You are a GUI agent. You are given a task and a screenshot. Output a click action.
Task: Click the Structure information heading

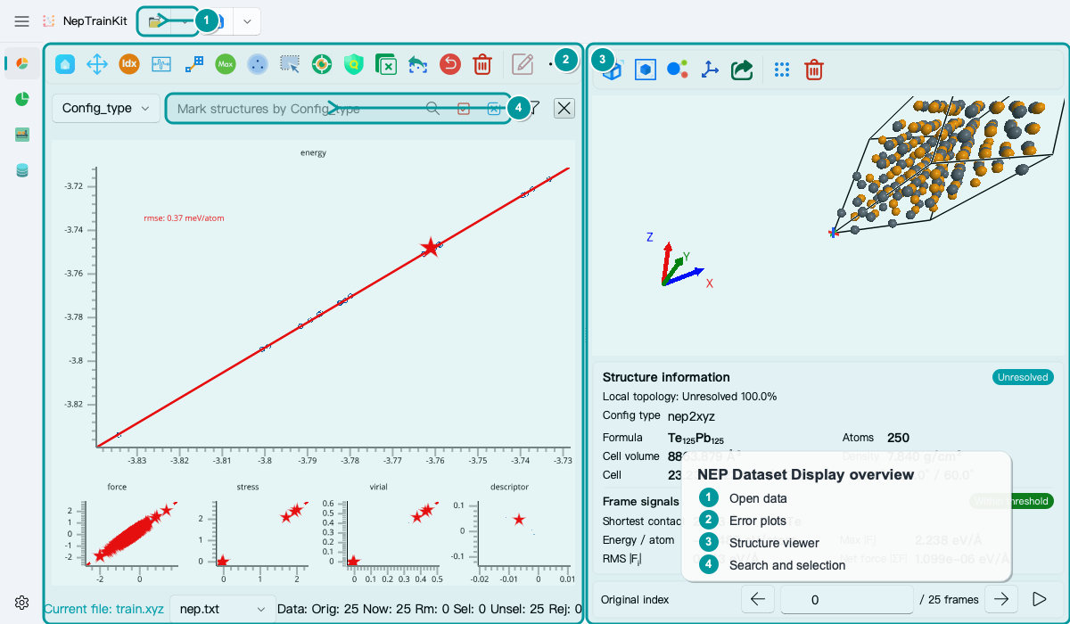point(666,377)
